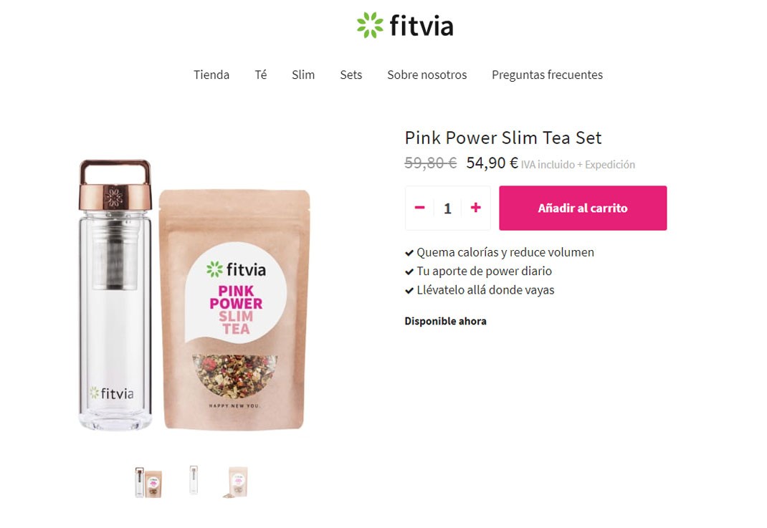Viewport: 767px width, 528px height.
Task: Go to the Slim menu section
Action: [x=303, y=75]
